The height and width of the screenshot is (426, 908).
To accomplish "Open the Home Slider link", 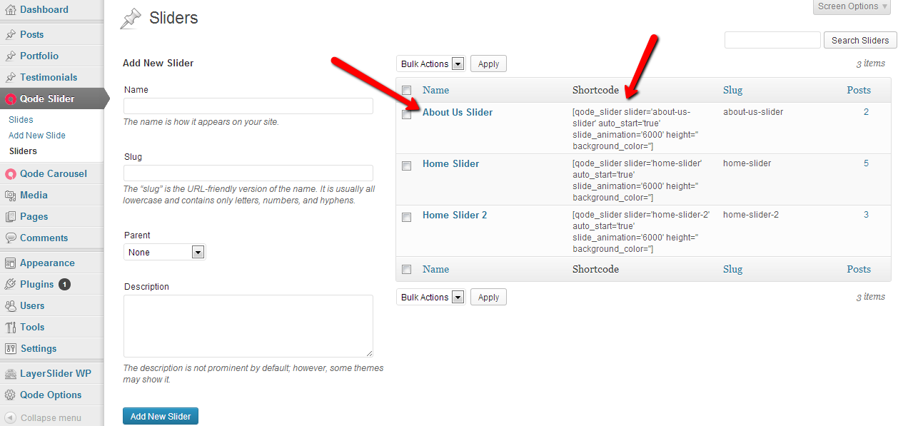I will click(450, 163).
